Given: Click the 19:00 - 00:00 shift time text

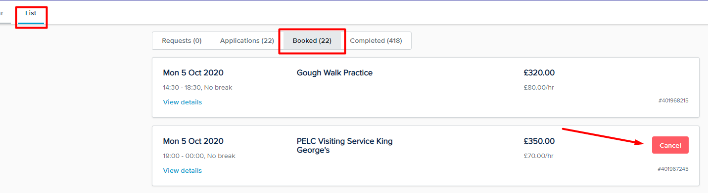Looking at the screenshot, I should (183, 156).
